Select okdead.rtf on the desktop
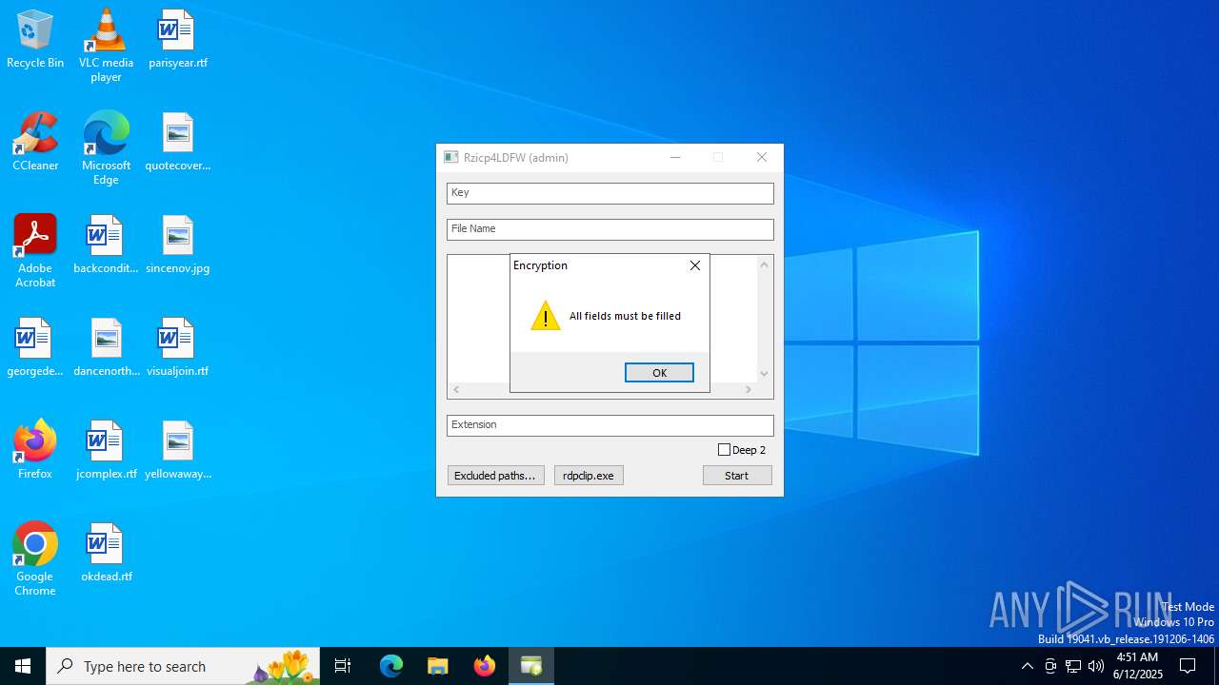This screenshot has width=1219, height=685. pos(106,553)
